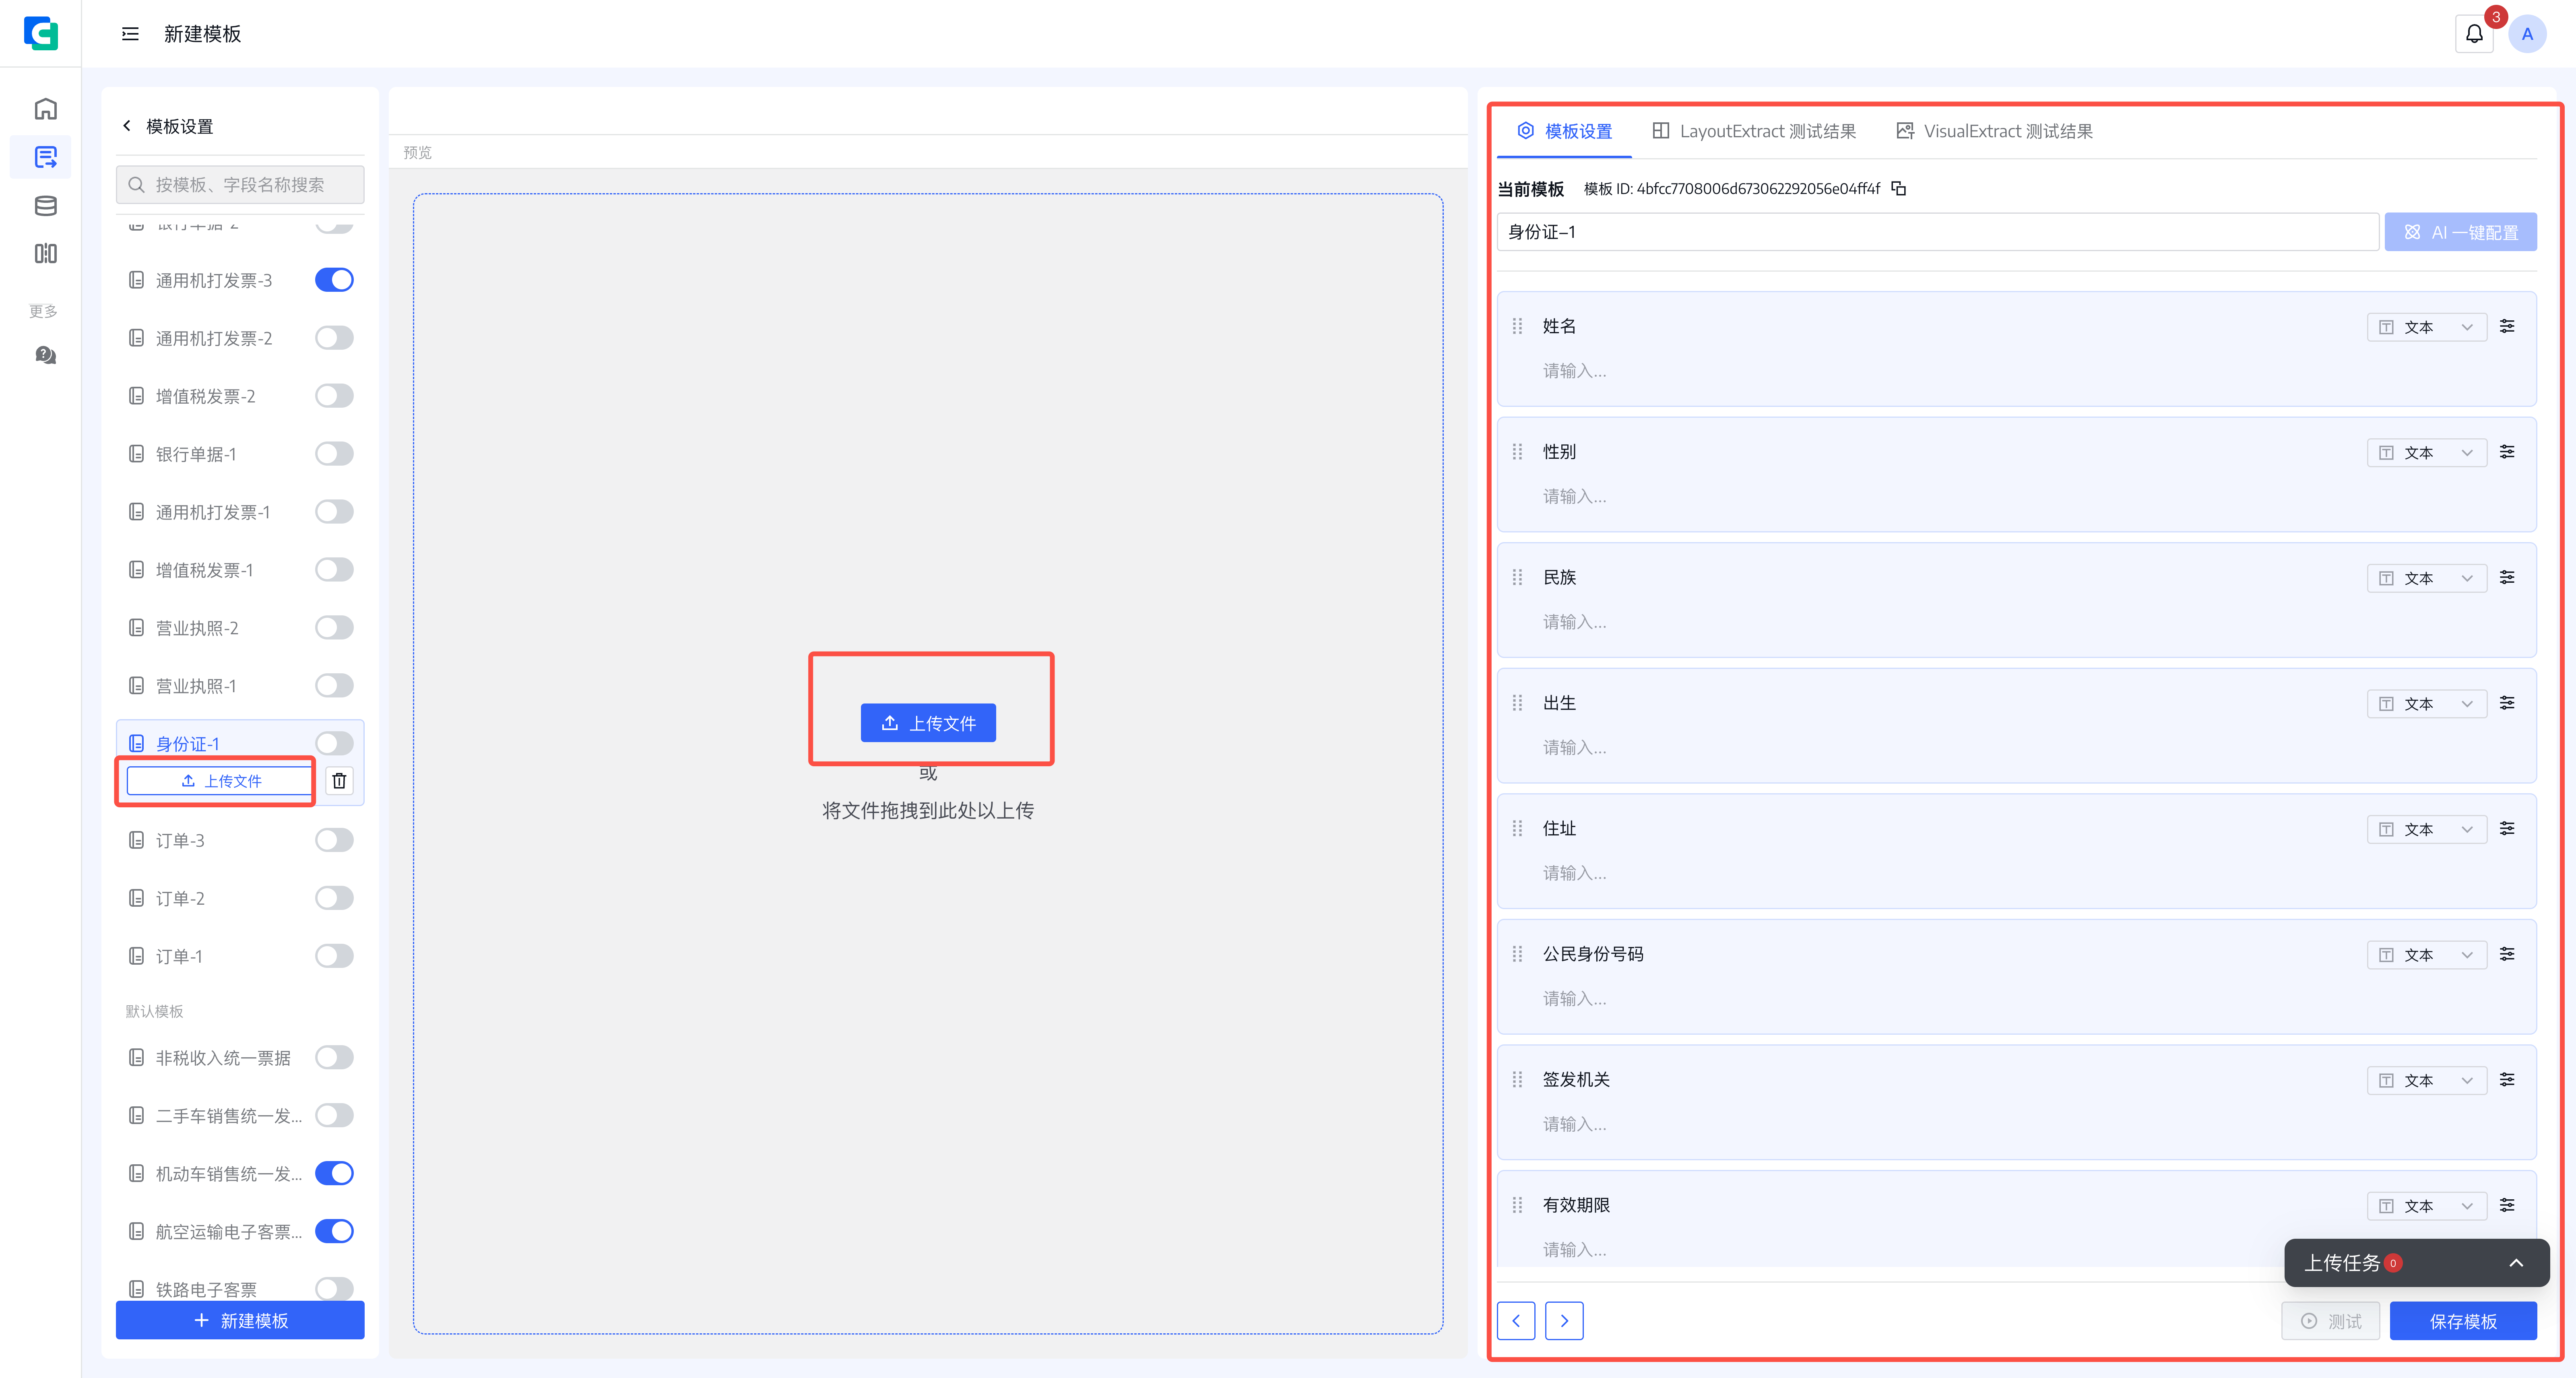Open the database icon in the sidebar
Image resolution: width=2576 pixels, height=1378 pixels.
(45, 206)
